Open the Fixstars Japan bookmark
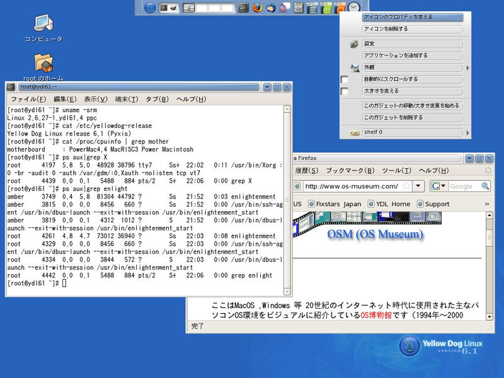This screenshot has height=378, width=504. 335,204
